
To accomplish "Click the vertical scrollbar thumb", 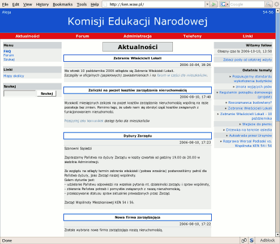I will pyautogui.click(x=278, y=67).
